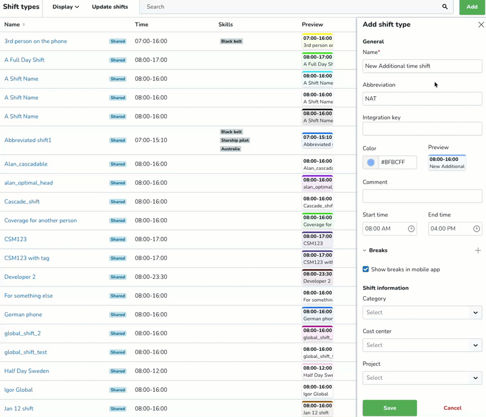Click the Time column header
The image size is (486, 417).
click(x=142, y=25)
